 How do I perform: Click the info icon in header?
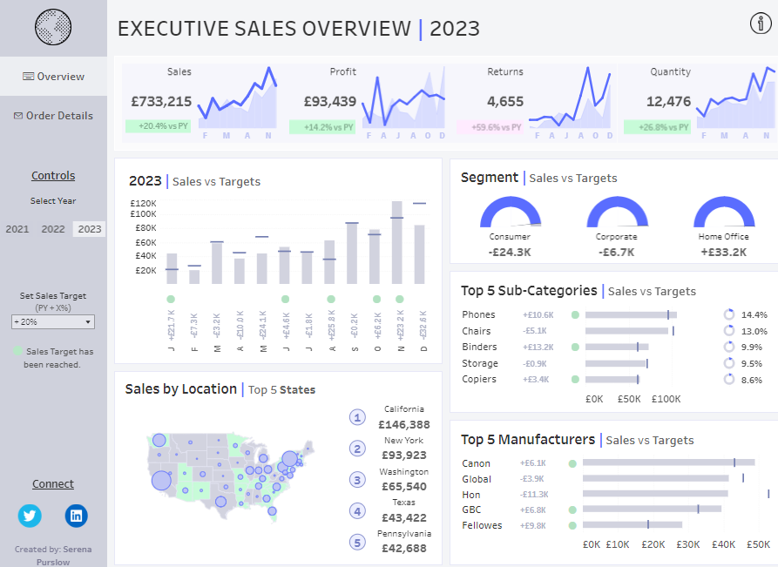760,24
